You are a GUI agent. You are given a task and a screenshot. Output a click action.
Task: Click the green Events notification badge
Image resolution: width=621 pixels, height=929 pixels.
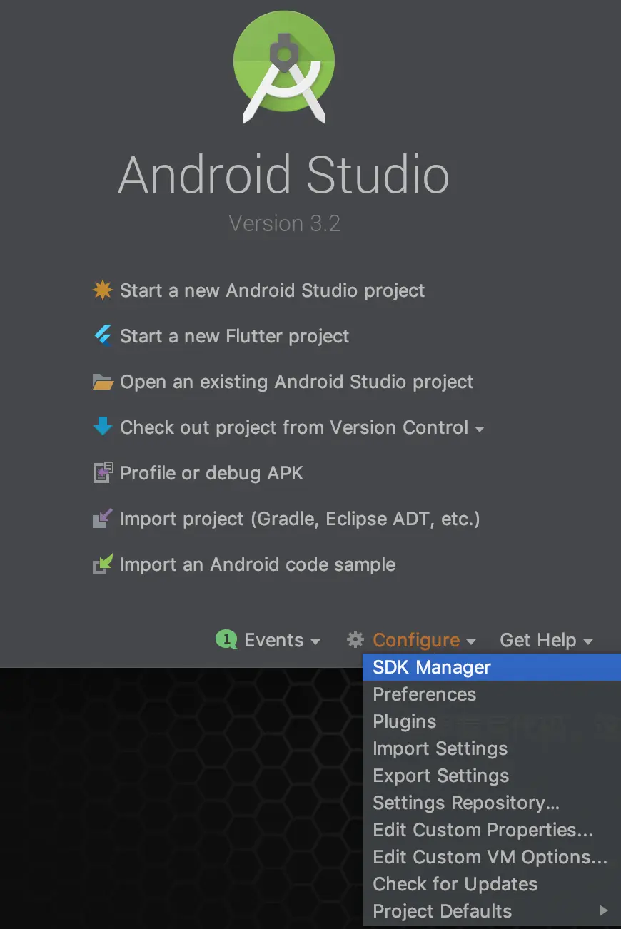click(x=226, y=639)
